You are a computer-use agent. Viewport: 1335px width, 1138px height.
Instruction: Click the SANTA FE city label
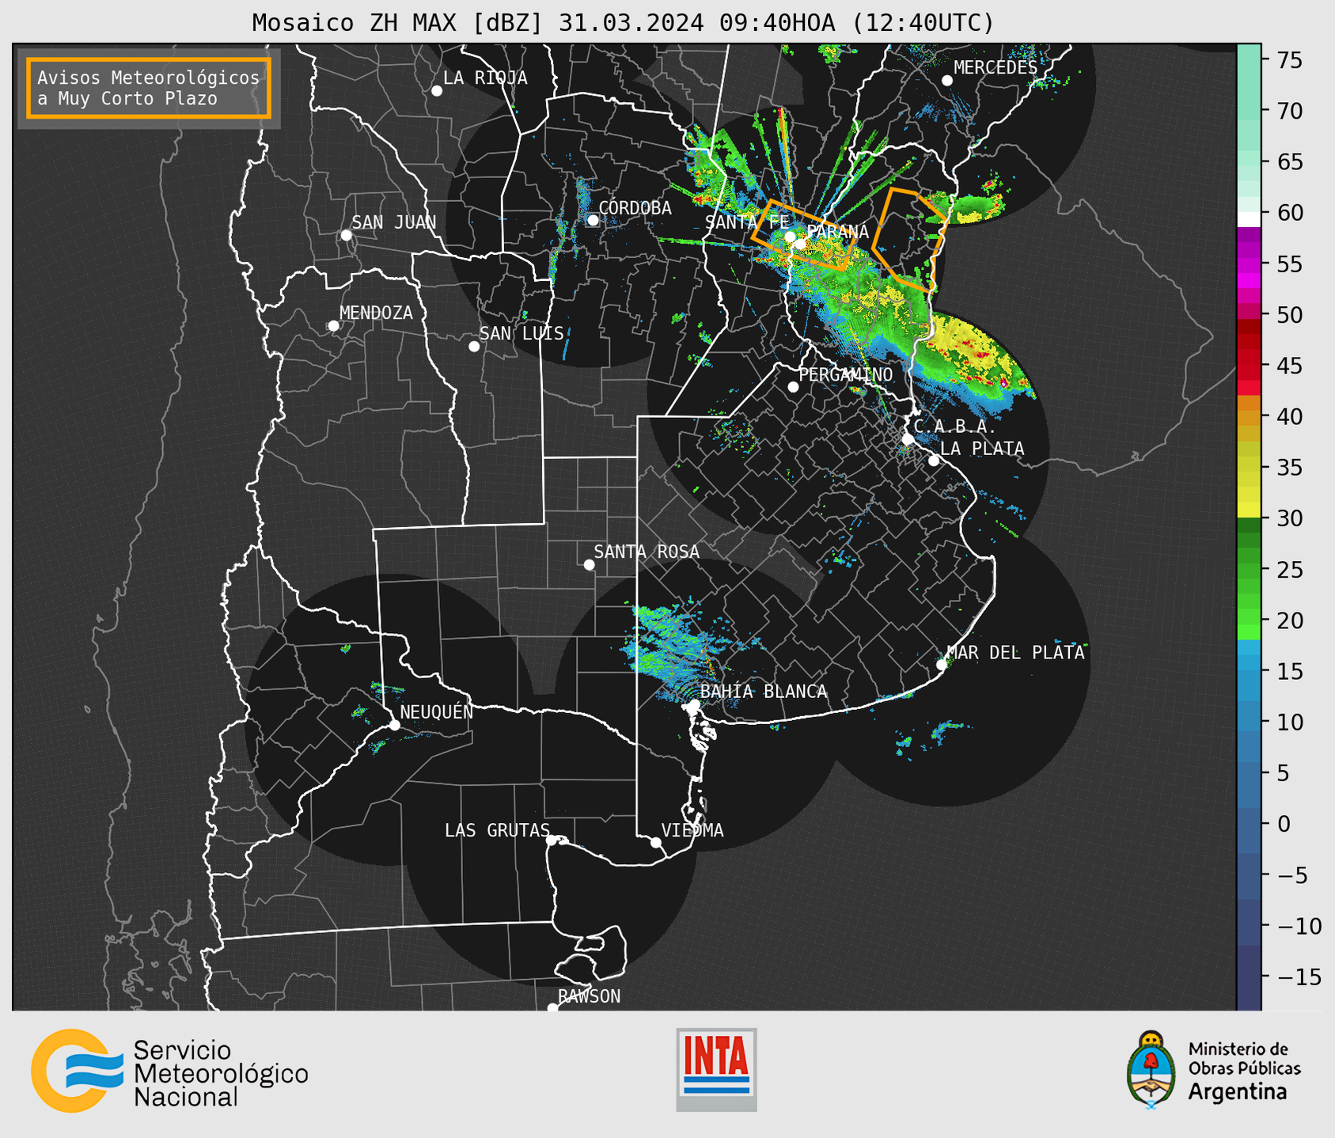pyautogui.click(x=746, y=222)
